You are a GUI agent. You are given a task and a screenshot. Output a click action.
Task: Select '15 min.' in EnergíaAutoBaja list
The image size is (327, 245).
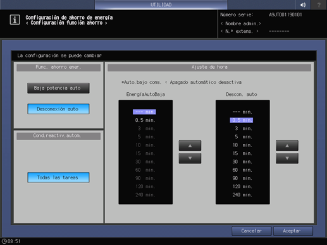(145, 153)
